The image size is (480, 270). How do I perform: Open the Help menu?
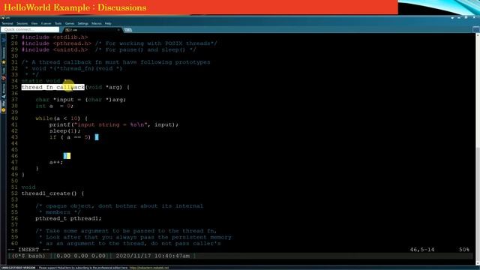108,23
